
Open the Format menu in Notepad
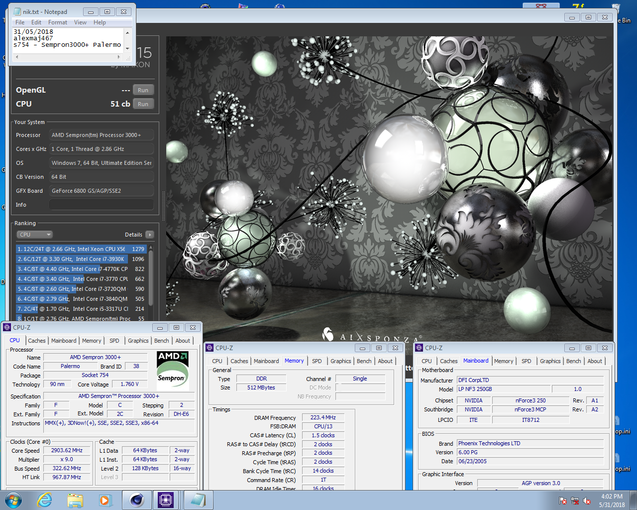[58, 22]
